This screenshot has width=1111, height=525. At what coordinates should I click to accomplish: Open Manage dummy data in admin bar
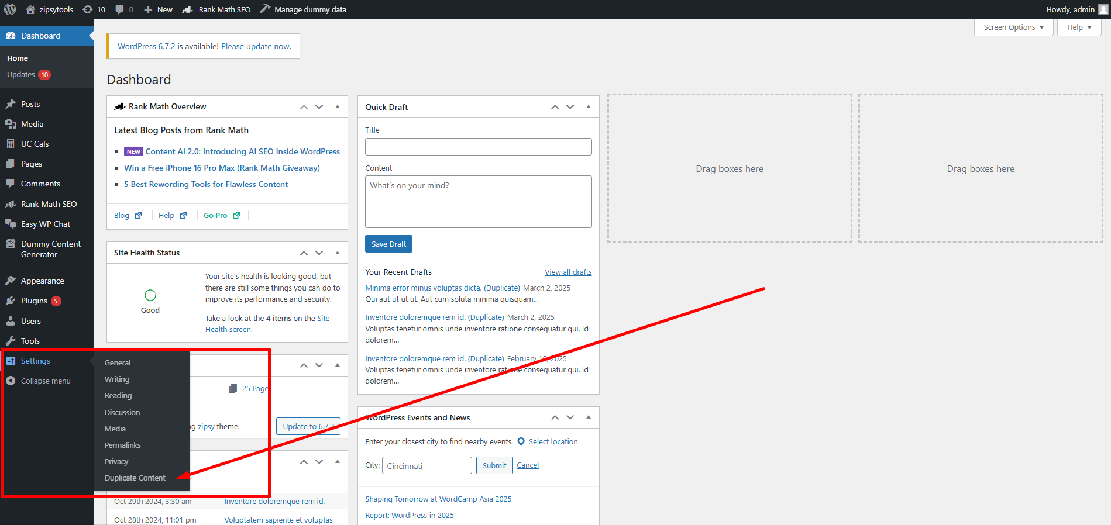pos(303,9)
